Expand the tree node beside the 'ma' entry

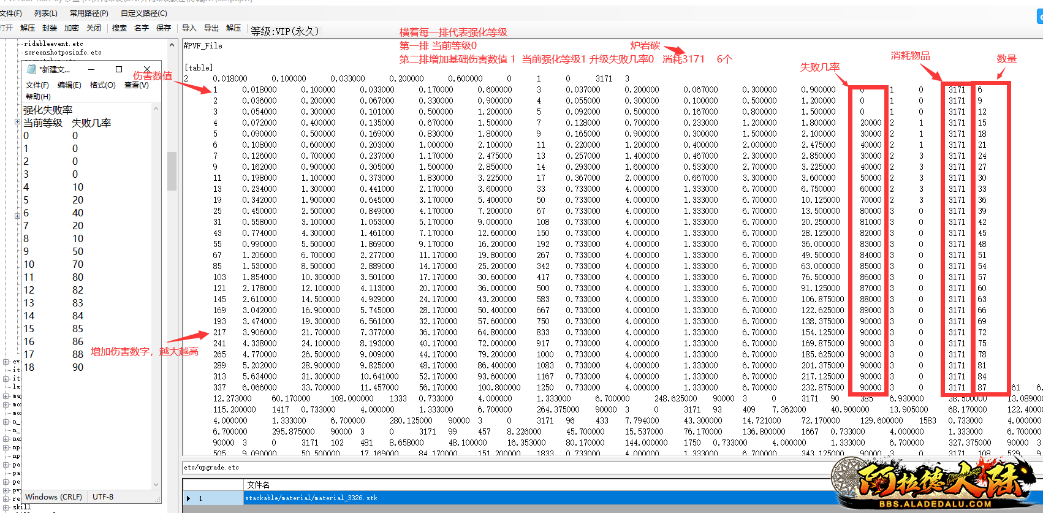tap(6, 396)
